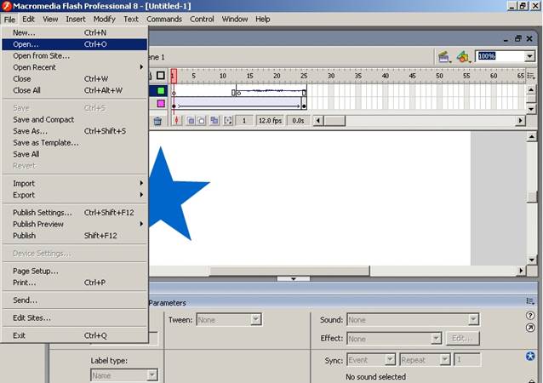Click the delete layer trash icon
Image resolution: width=543 pixels, height=383 pixels.
[157, 121]
